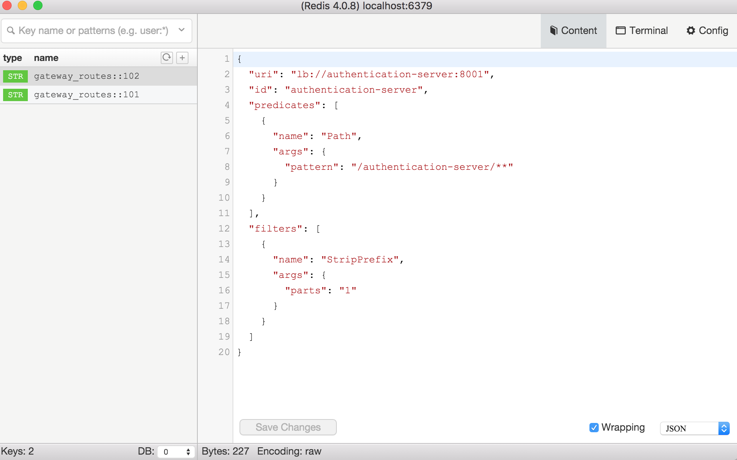Focus the key name search field

pos(93,30)
